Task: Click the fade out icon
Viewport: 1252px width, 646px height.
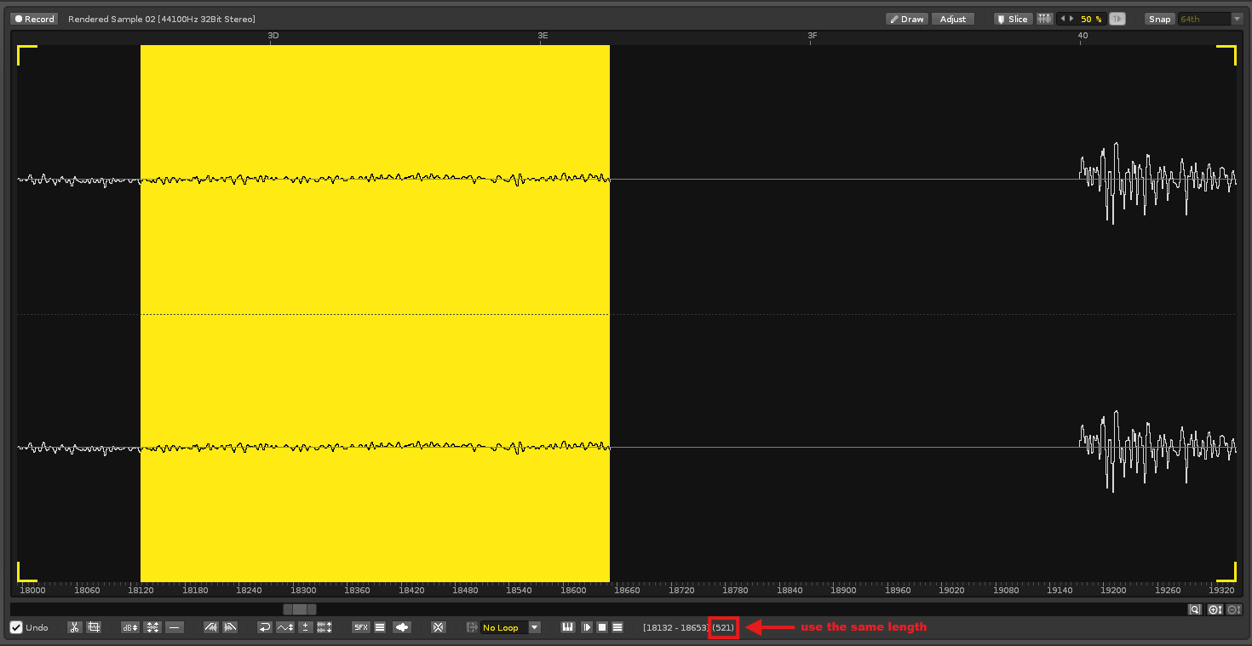Action: click(x=230, y=627)
